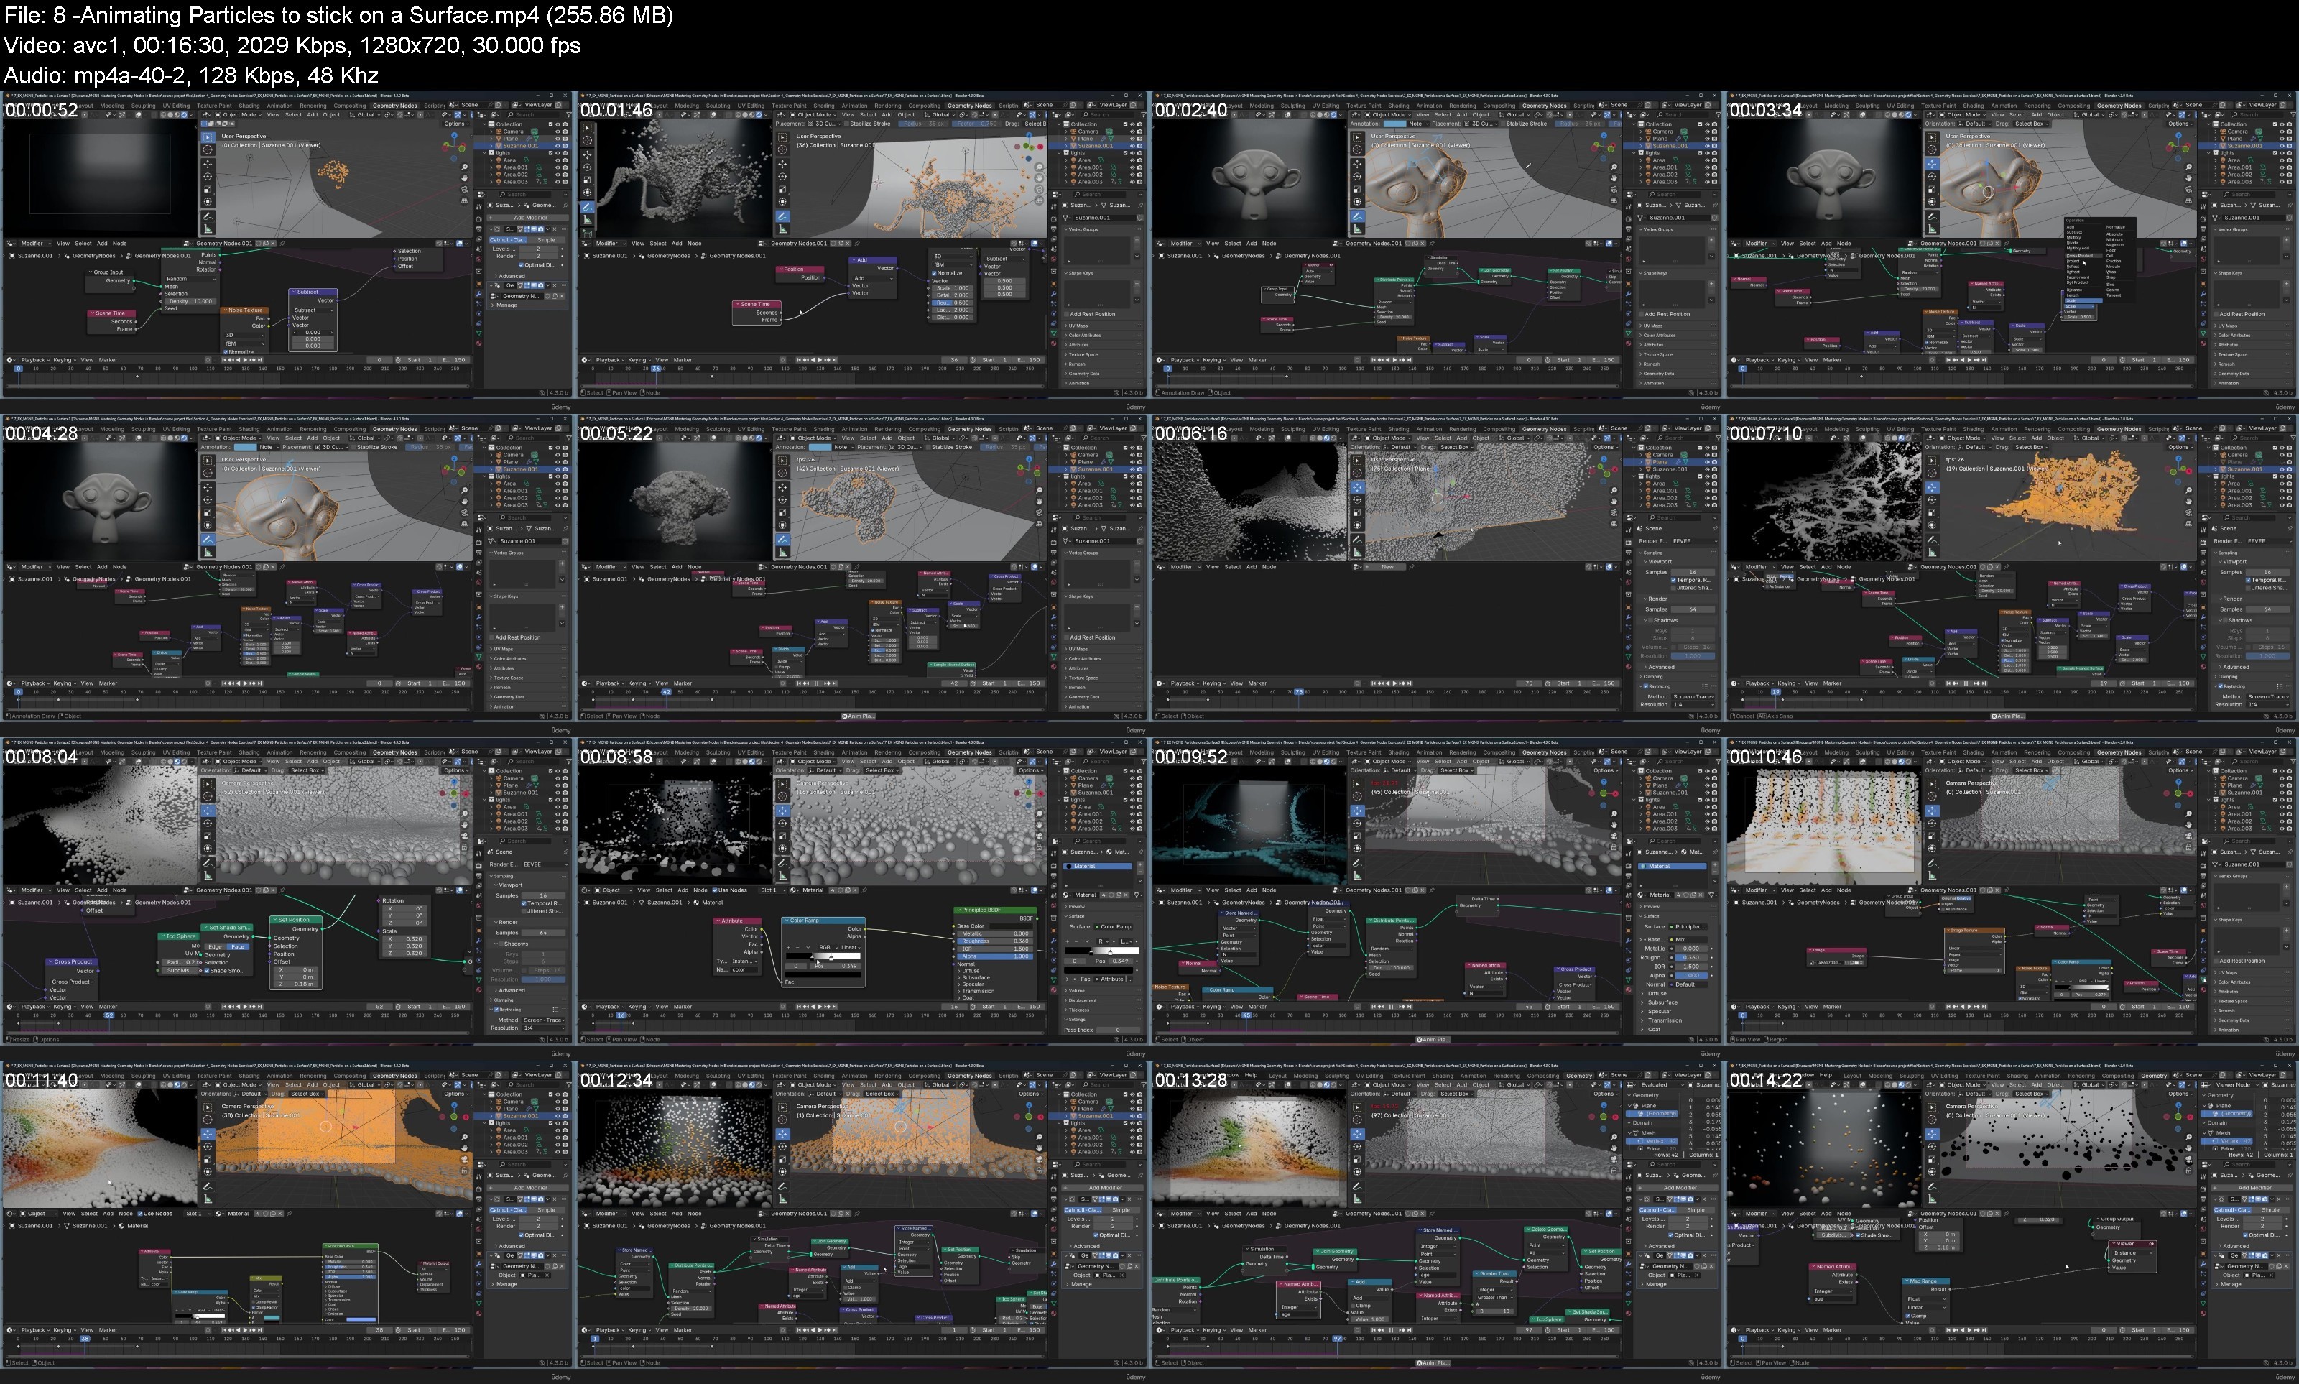In the 00:08:58 frame, click the Color Ramp node gradient bar

[823, 956]
